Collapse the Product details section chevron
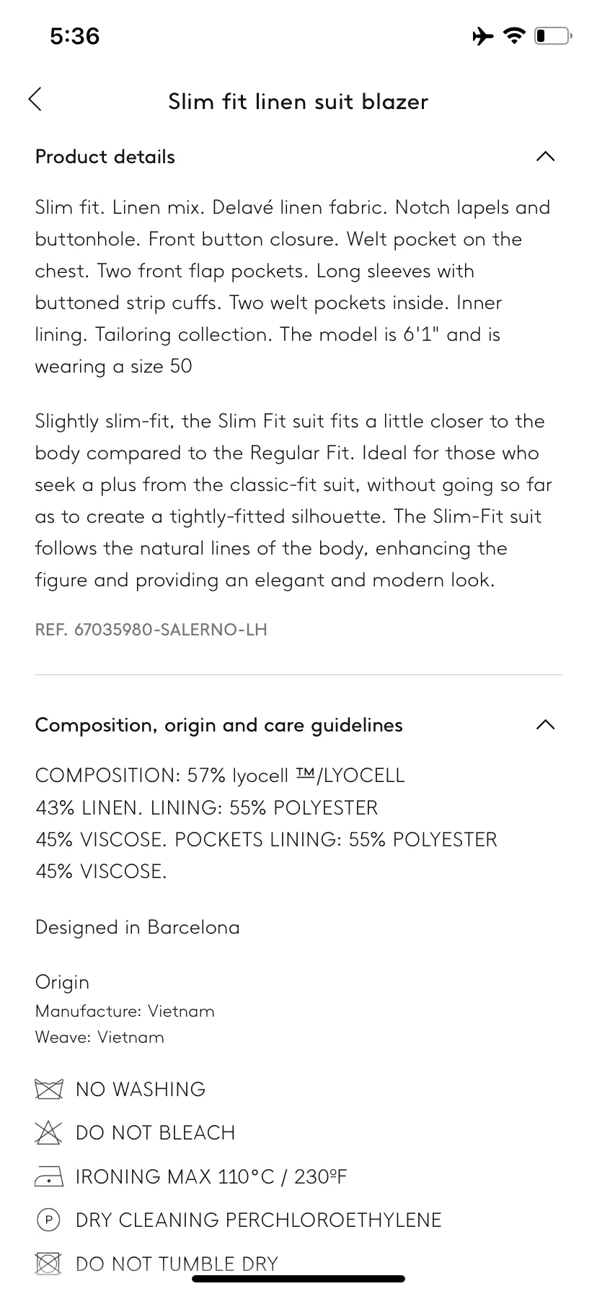The height and width of the screenshot is (1294, 597). 546,156
